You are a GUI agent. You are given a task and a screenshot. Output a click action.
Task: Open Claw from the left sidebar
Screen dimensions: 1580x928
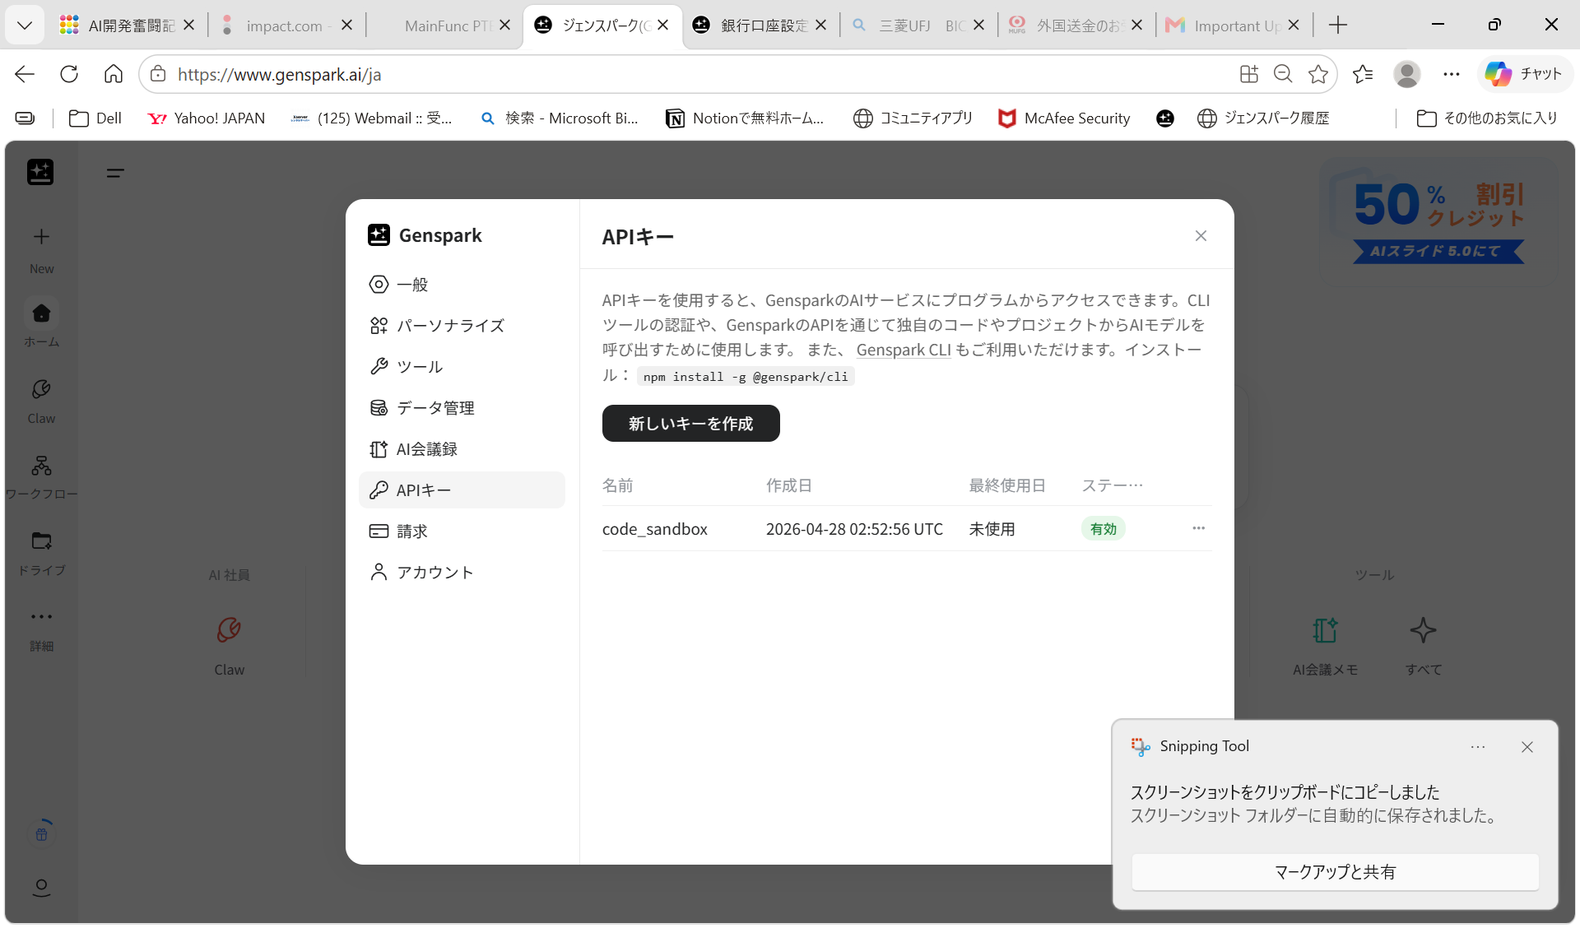pos(41,400)
